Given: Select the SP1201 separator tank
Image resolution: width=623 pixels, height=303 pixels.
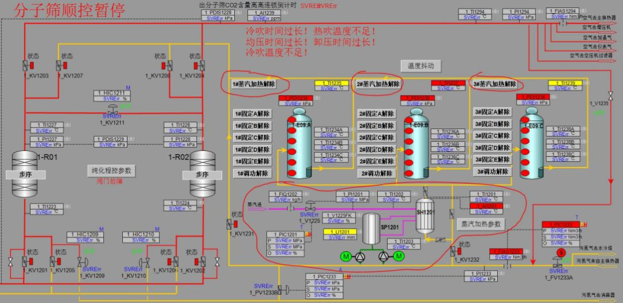Looking at the screenshot, I should click(372, 229).
